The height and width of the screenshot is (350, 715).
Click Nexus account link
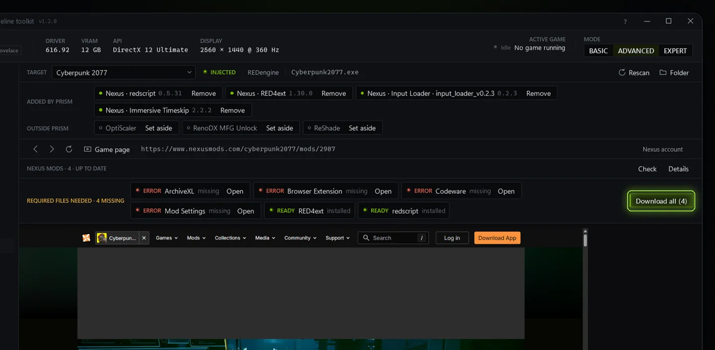point(662,149)
